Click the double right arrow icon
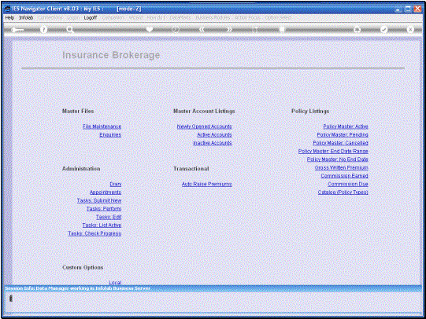 point(229,29)
